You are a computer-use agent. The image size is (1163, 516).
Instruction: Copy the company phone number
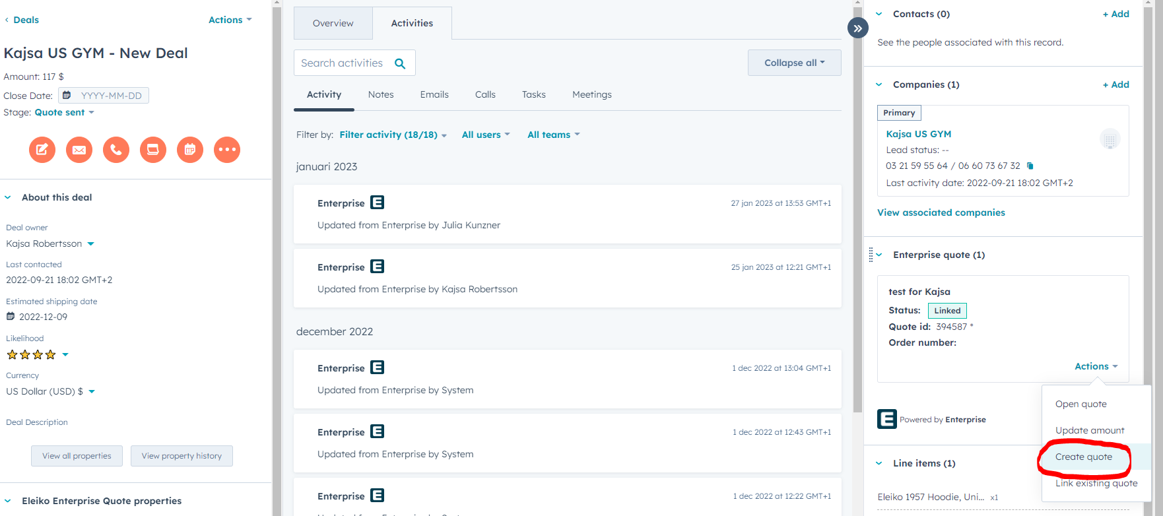pos(1030,166)
